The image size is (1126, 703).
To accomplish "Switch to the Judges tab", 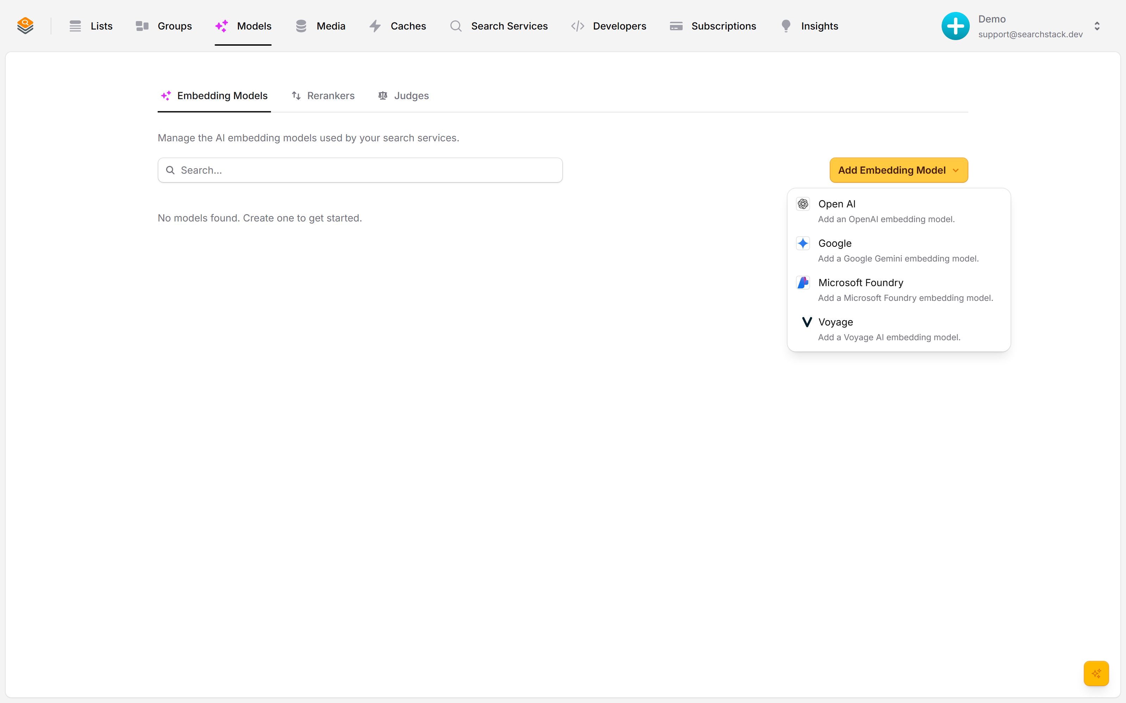I will tap(403, 96).
